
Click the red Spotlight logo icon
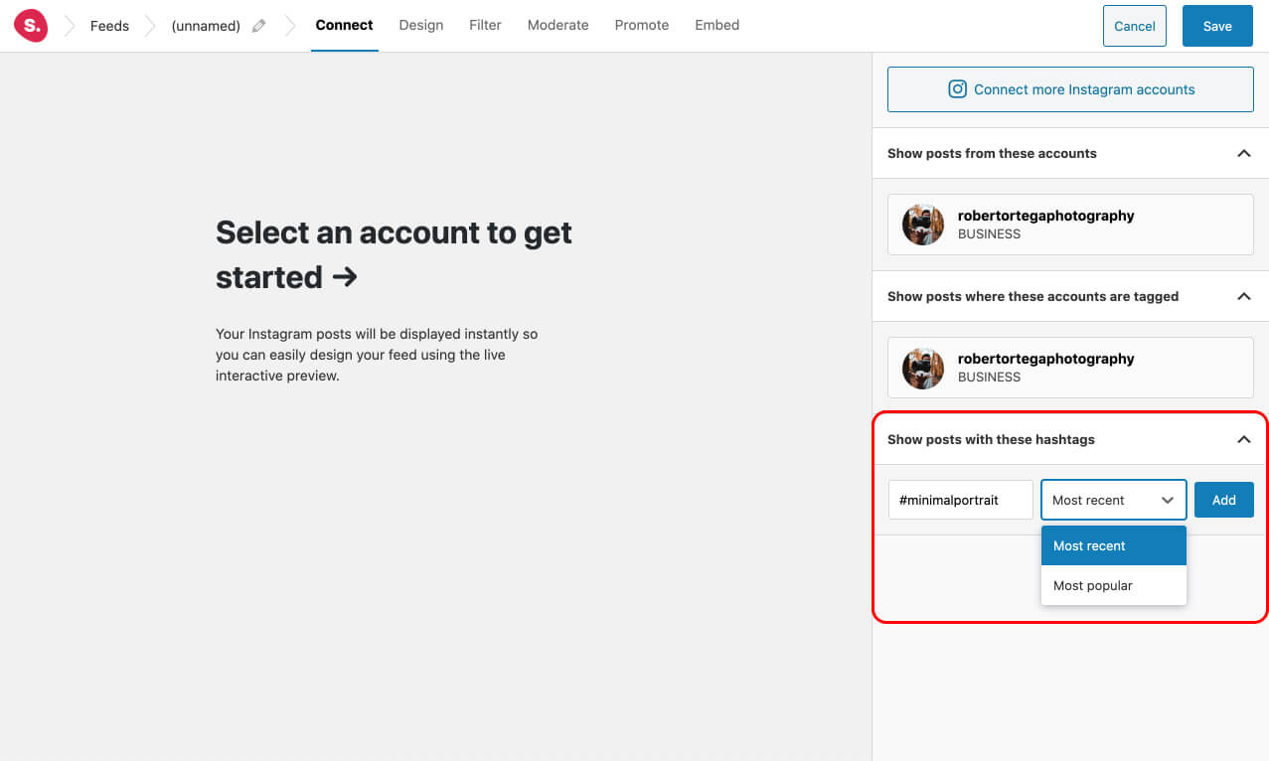click(x=31, y=26)
